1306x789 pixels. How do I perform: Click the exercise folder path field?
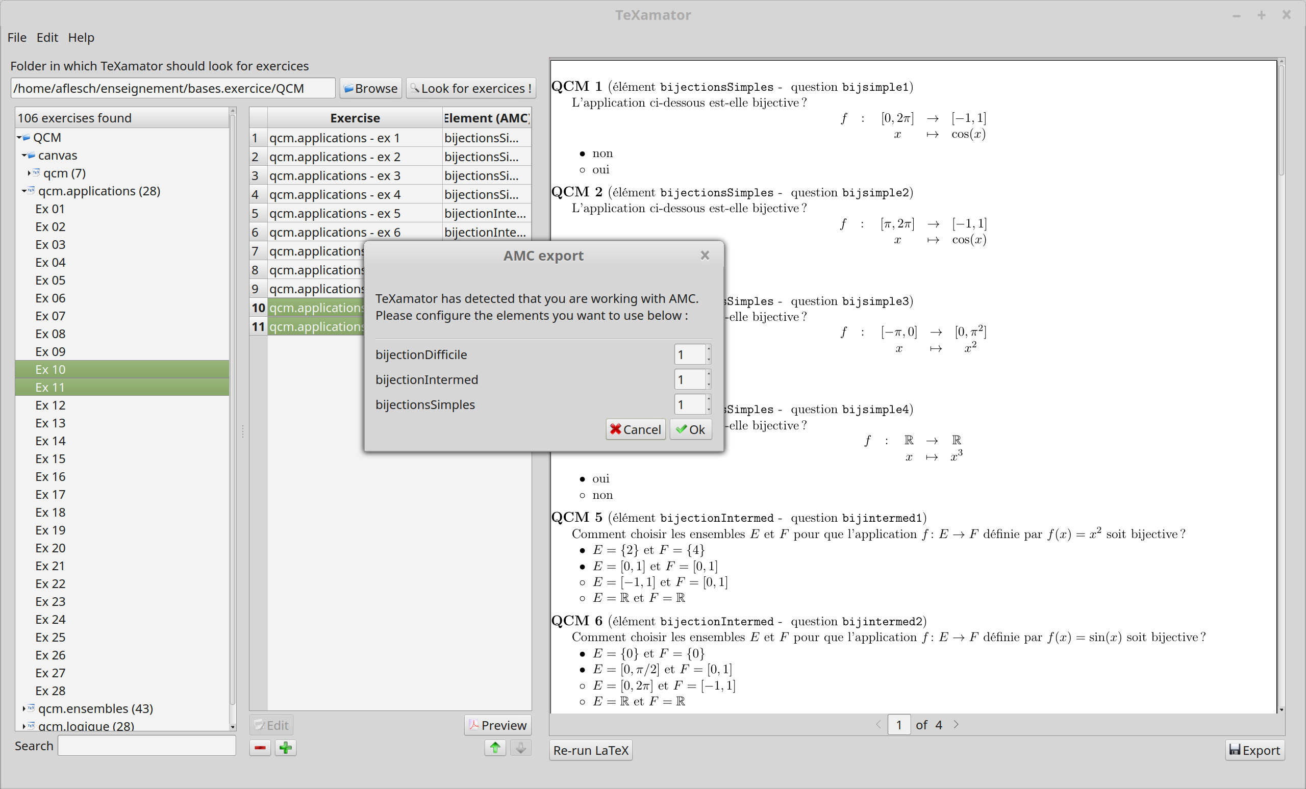click(173, 88)
